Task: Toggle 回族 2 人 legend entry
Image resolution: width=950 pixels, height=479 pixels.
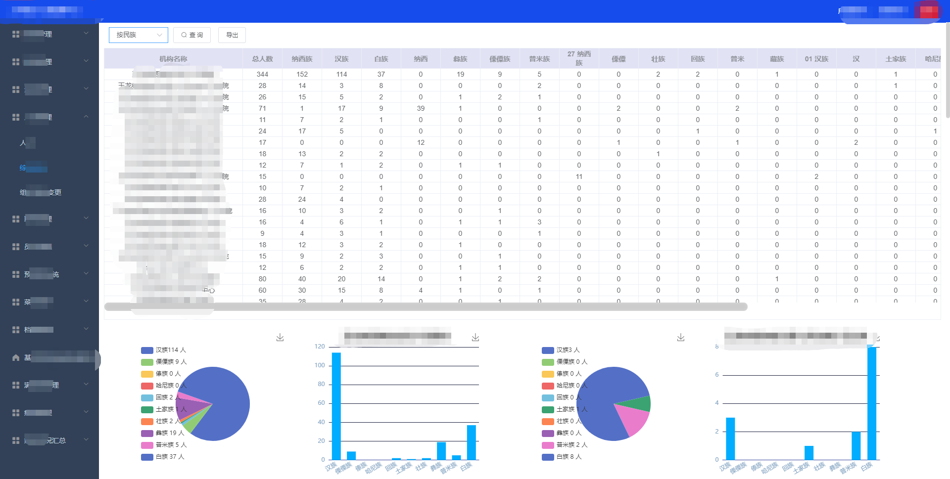Action: pyautogui.click(x=160, y=397)
